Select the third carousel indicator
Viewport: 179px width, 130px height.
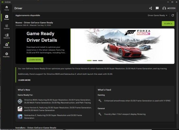100,61
